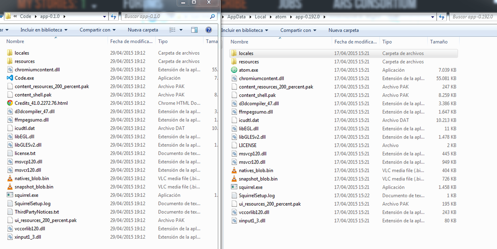Click VLC cone icon of snapshot_blob.bin in atom window
Screen dimensions: 497x249
(x=234, y=179)
